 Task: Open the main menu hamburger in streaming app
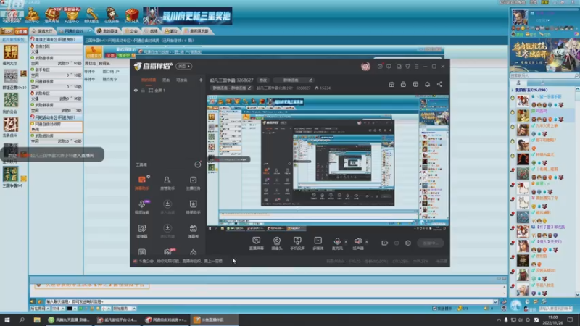416,67
